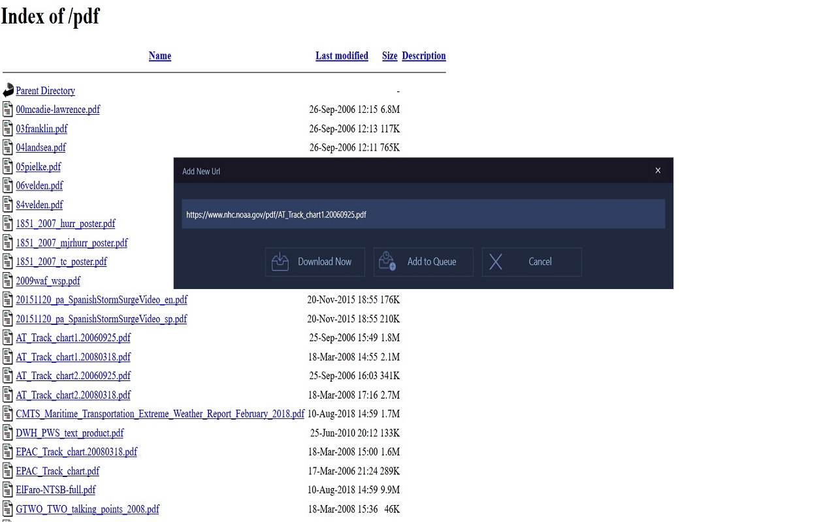Click file icon beside 2009waf_wsp.pdf
The image size is (836, 522).
point(8,281)
